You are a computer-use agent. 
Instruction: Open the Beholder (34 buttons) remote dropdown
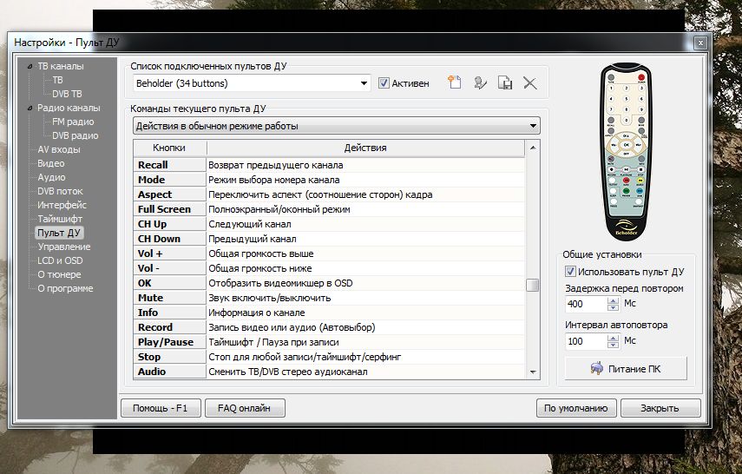(x=364, y=83)
